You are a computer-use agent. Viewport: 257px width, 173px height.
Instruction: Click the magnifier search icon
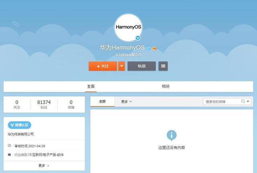click(243, 102)
